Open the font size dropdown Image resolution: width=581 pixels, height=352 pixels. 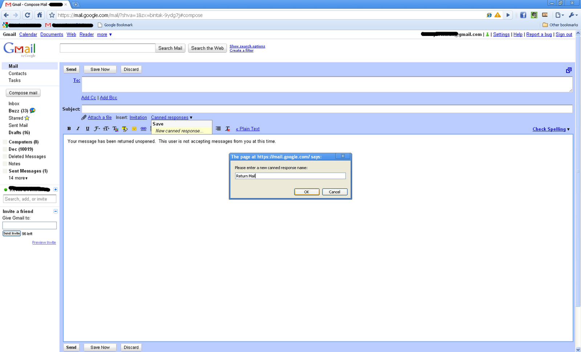click(x=106, y=128)
